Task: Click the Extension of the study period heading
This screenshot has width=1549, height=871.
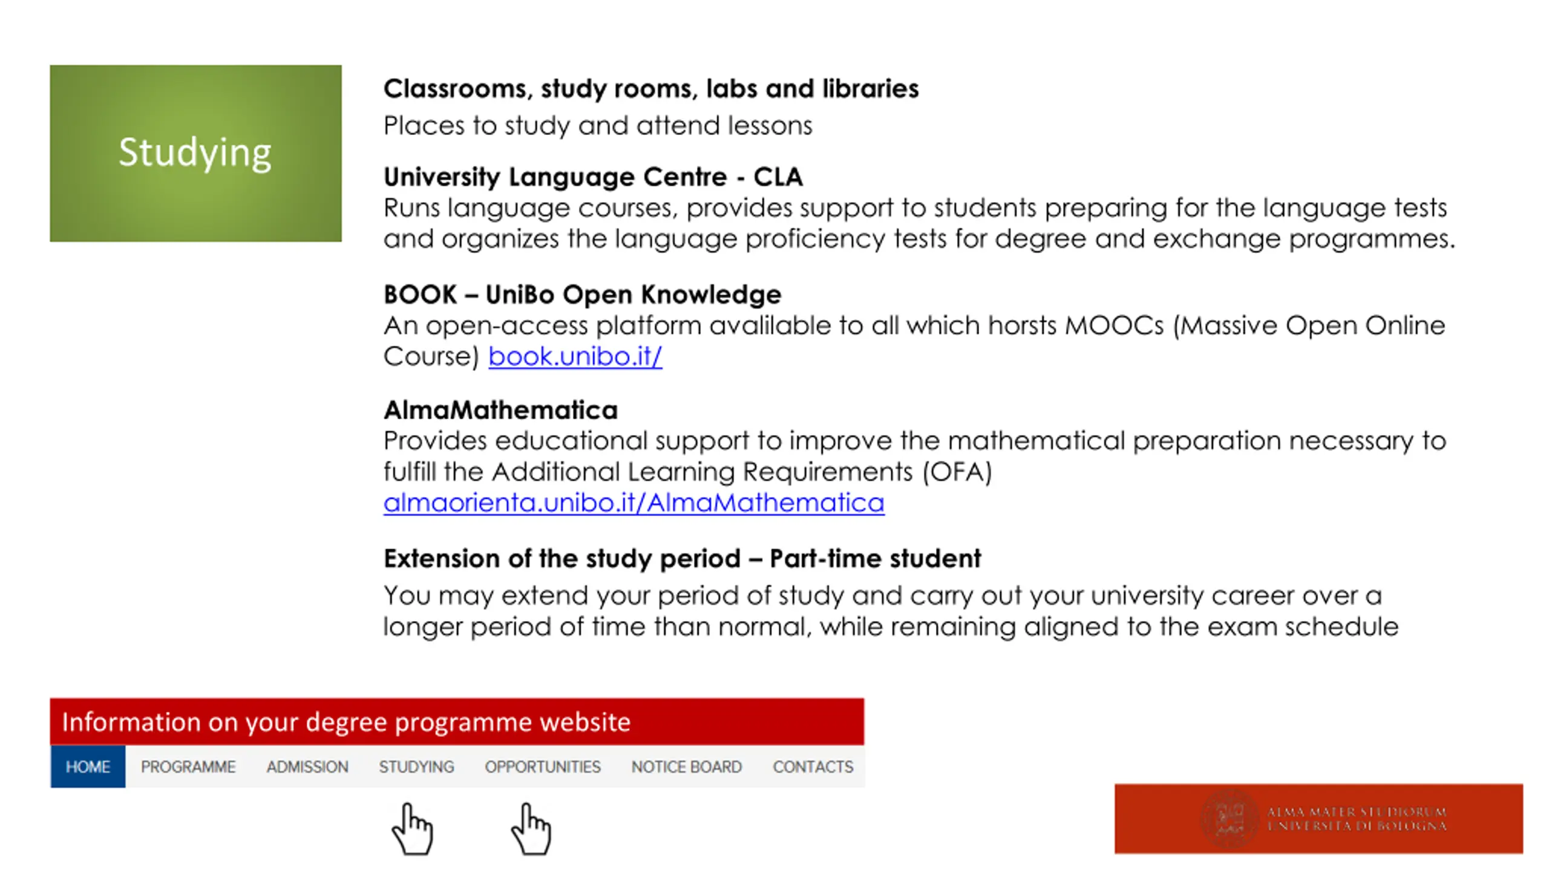Action: point(683,558)
